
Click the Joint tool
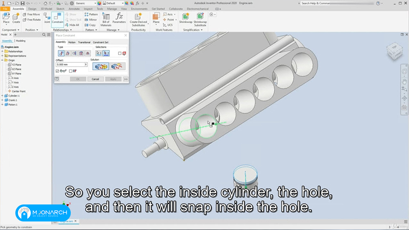pos(47,18)
